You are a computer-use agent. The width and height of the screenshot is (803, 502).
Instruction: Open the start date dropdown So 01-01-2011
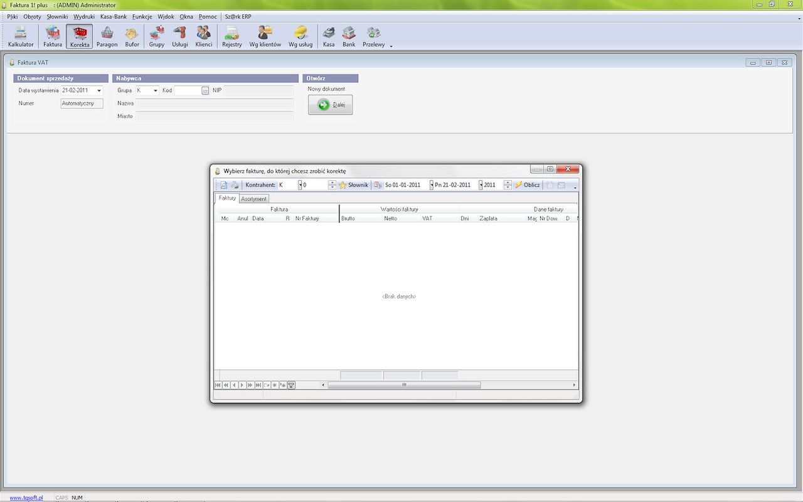(432, 185)
